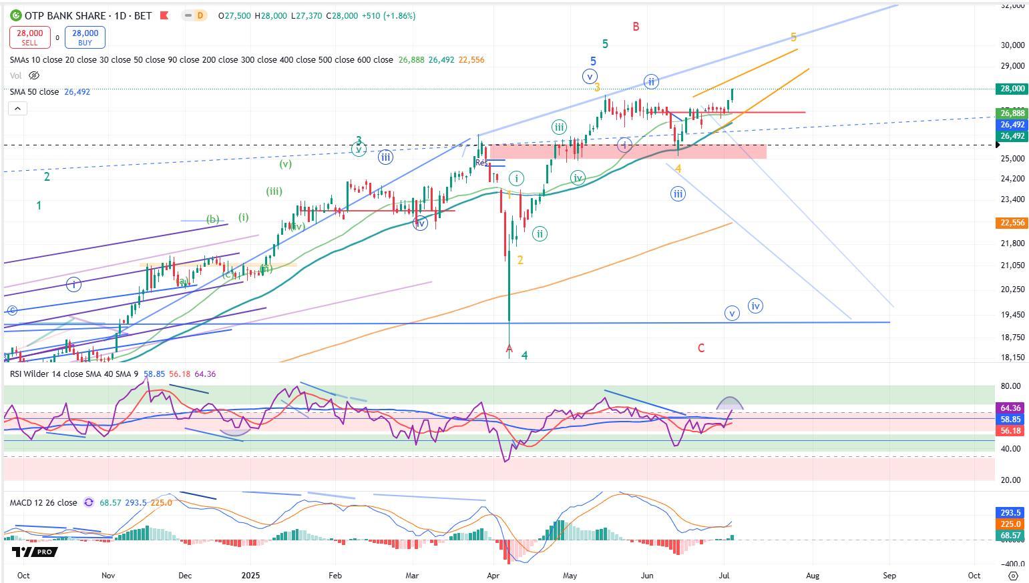Select the MACD 12 26 close legend
1029x583 pixels.
(43, 502)
